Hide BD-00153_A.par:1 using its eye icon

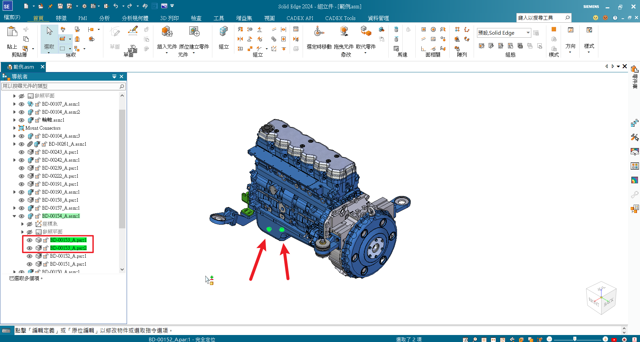pos(30,240)
